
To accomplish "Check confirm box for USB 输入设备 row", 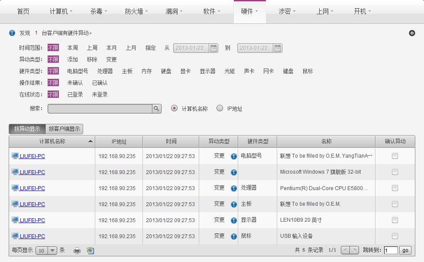I will [395, 236].
